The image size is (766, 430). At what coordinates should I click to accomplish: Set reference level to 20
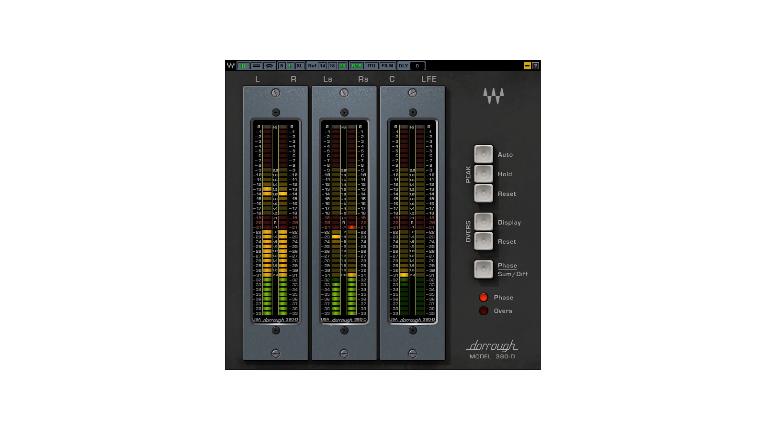click(342, 66)
